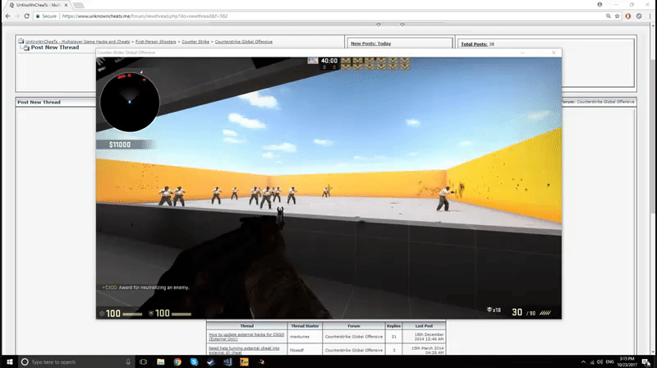Open File Explorer from the taskbar
This screenshot has width=657, height=368.
(x=160, y=361)
